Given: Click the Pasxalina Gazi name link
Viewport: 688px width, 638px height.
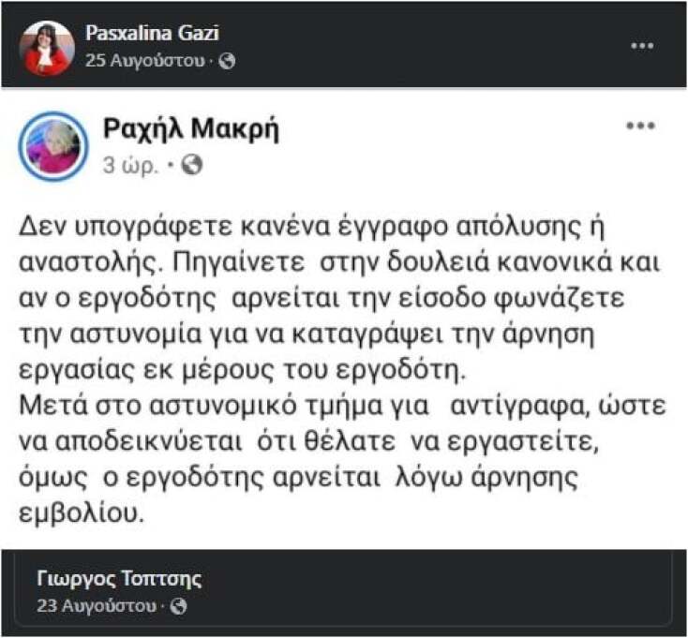Looking at the screenshot, I should tap(152, 34).
